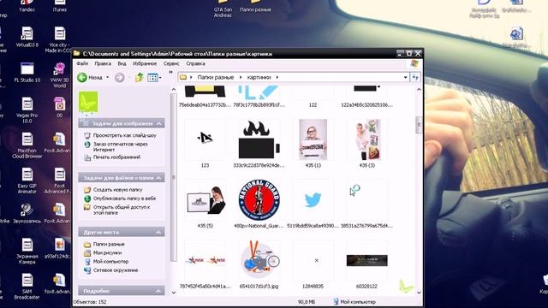Select the thumbnail 435 (1)

coord(313,139)
